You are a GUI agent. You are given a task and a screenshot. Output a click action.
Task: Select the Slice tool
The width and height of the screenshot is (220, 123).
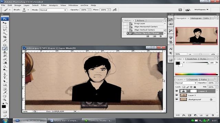coord(4,41)
